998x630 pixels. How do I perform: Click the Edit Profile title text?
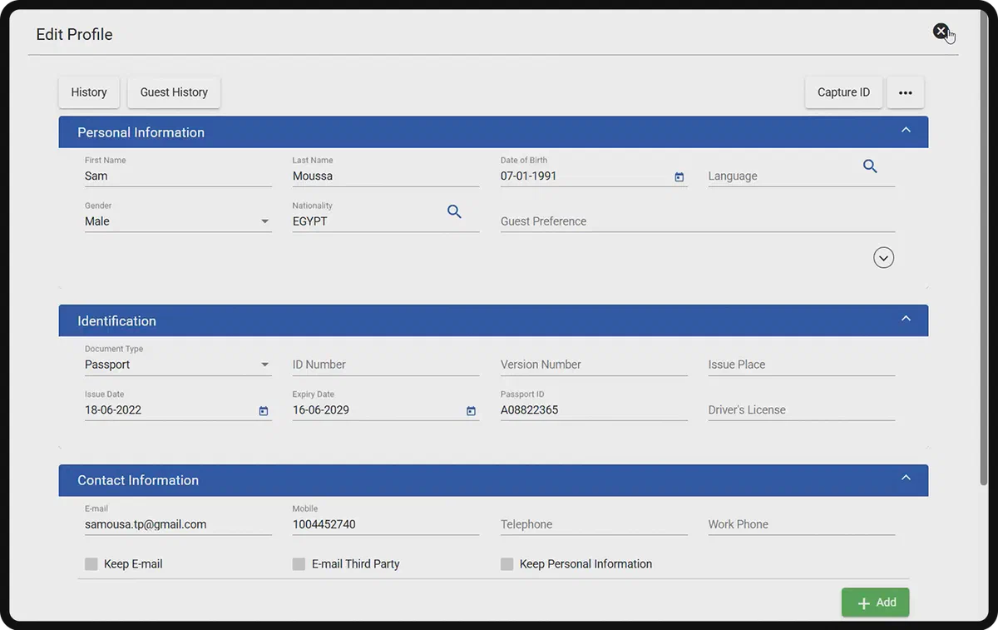tap(74, 34)
